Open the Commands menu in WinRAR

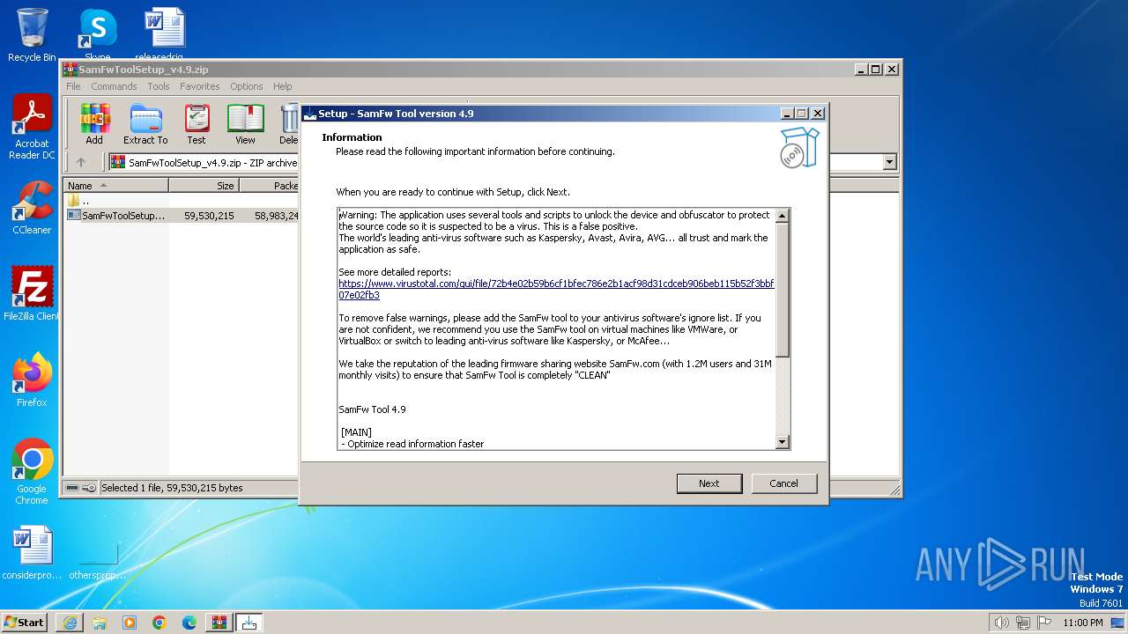tap(114, 86)
